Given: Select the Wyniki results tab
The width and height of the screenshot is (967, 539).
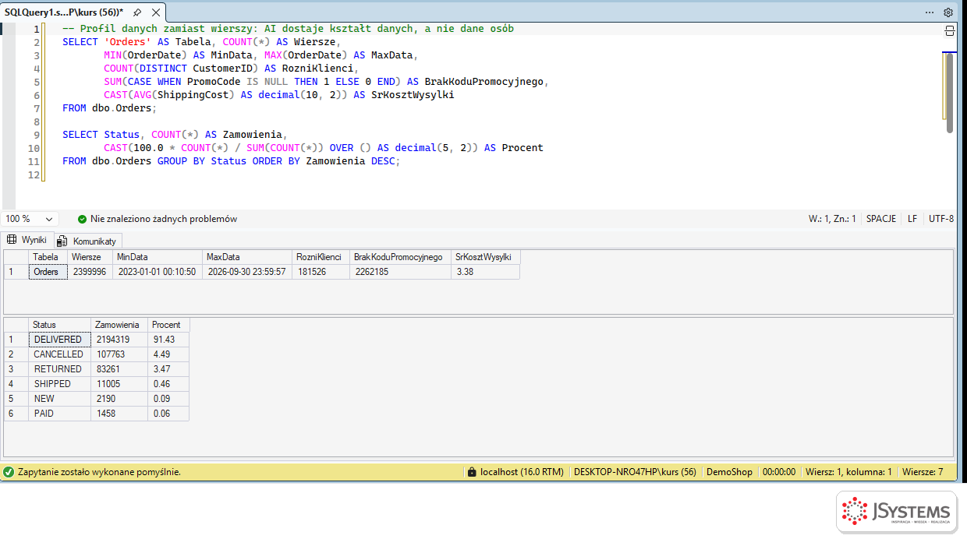Looking at the screenshot, I should click(27, 240).
